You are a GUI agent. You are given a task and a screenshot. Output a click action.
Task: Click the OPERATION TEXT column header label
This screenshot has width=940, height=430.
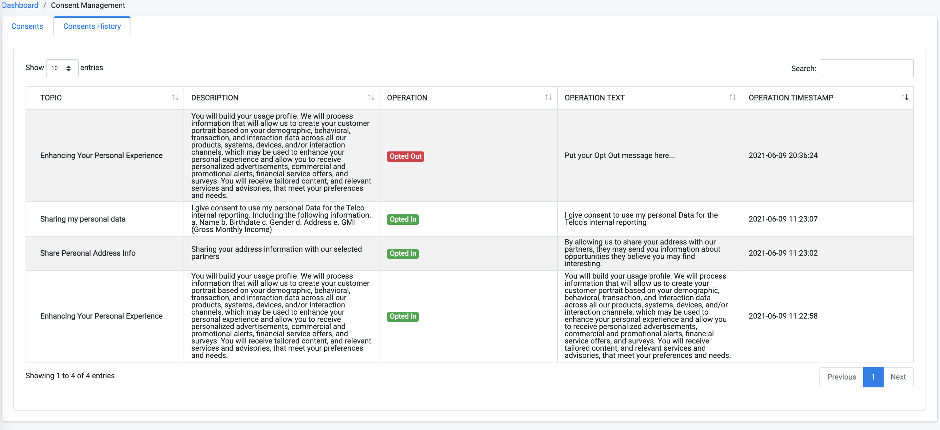(x=595, y=97)
